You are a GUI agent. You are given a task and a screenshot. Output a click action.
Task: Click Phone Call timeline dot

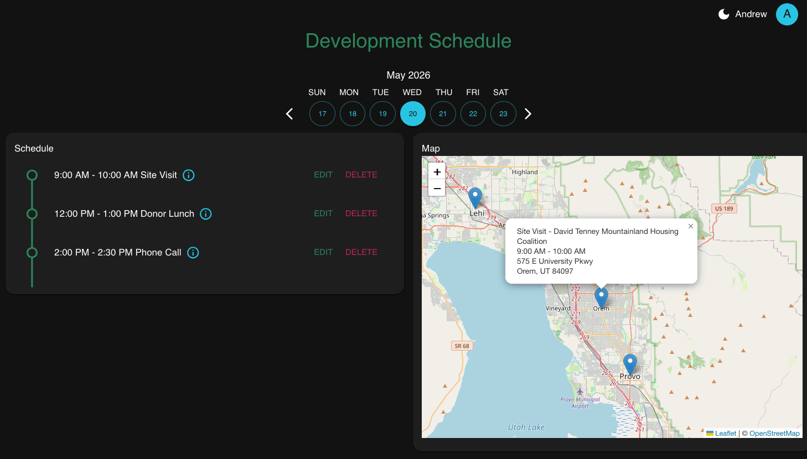click(32, 253)
